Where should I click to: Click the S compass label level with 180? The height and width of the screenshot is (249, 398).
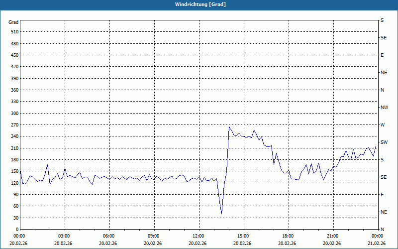pos(382,160)
